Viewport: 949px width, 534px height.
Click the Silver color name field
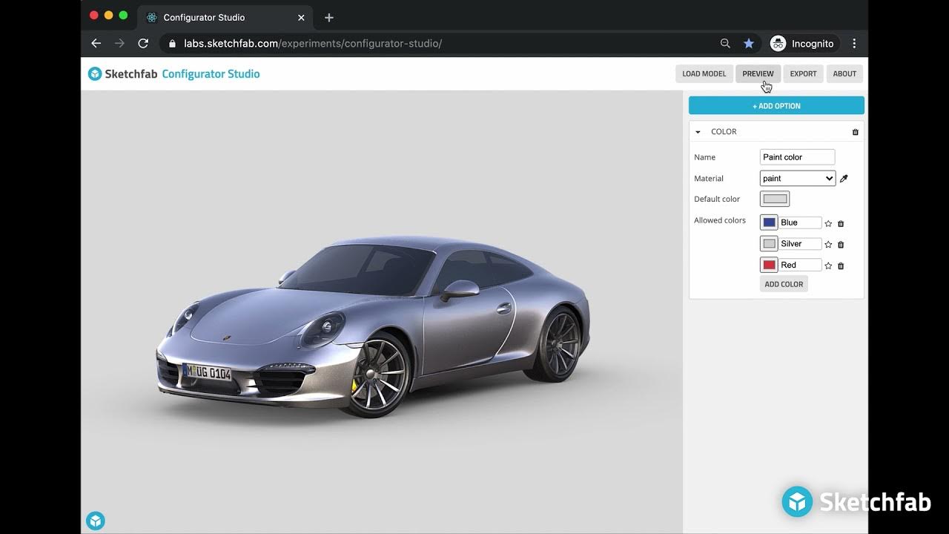pyautogui.click(x=800, y=243)
